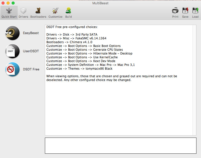Click the Print printer icon

click(175, 11)
